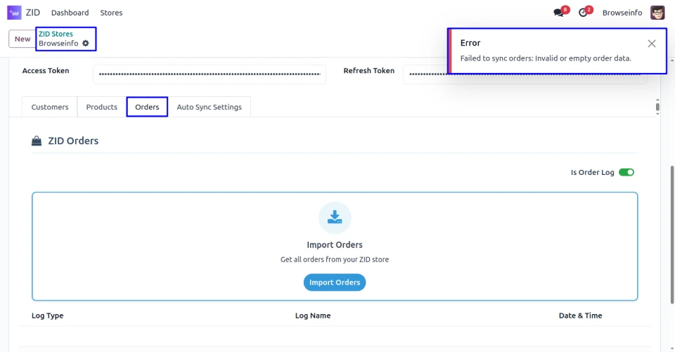Click the New record button
Image resolution: width=675 pixels, height=352 pixels.
22,39
